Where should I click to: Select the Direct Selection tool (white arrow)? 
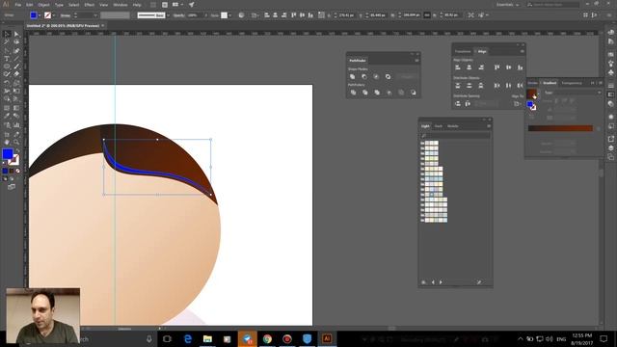[x=16, y=35]
